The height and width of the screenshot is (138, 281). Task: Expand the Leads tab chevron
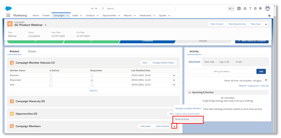[x=81, y=16]
